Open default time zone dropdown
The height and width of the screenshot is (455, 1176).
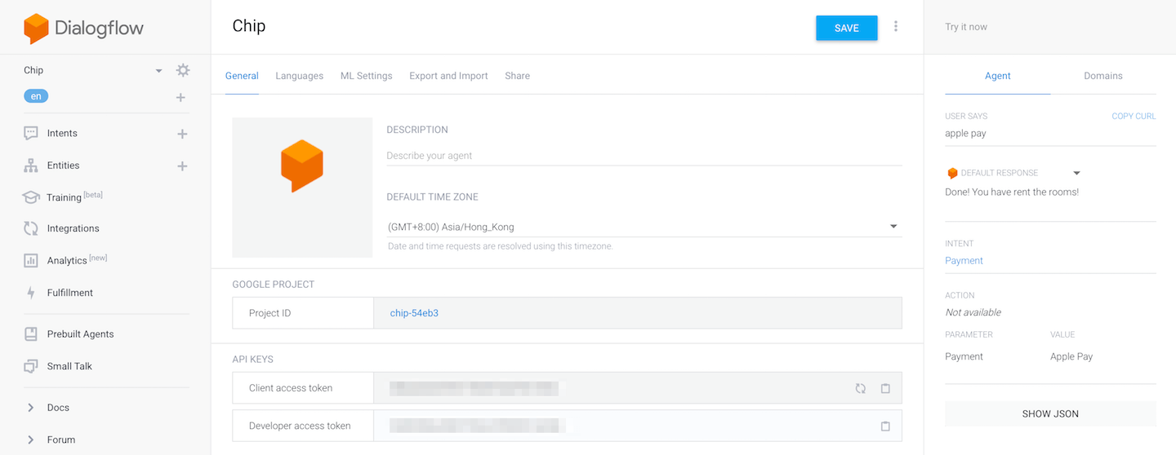pos(893,227)
